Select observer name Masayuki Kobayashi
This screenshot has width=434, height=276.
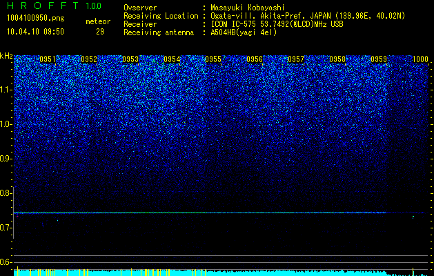pyautogui.click(x=248, y=8)
